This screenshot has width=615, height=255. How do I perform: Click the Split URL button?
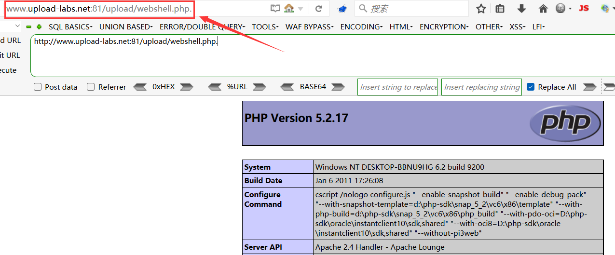[10, 55]
